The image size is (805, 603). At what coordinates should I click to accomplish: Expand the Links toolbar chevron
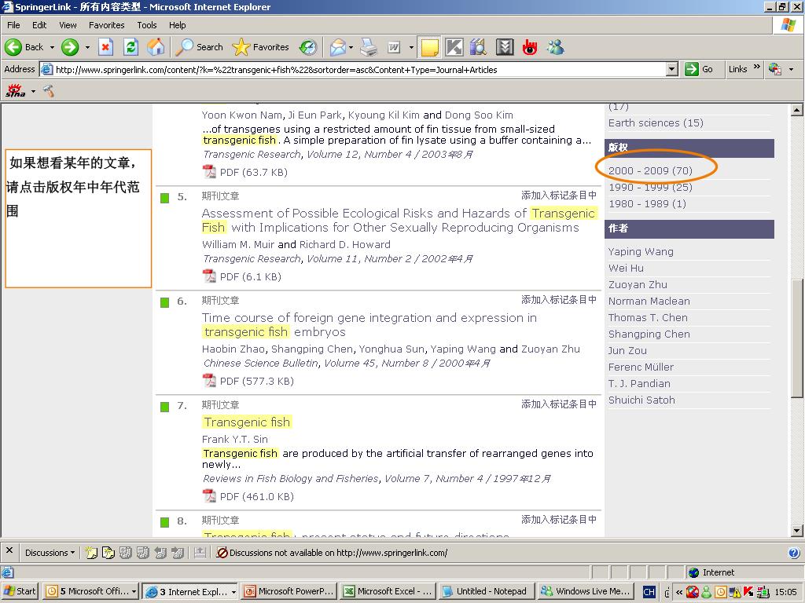point(757,68)
